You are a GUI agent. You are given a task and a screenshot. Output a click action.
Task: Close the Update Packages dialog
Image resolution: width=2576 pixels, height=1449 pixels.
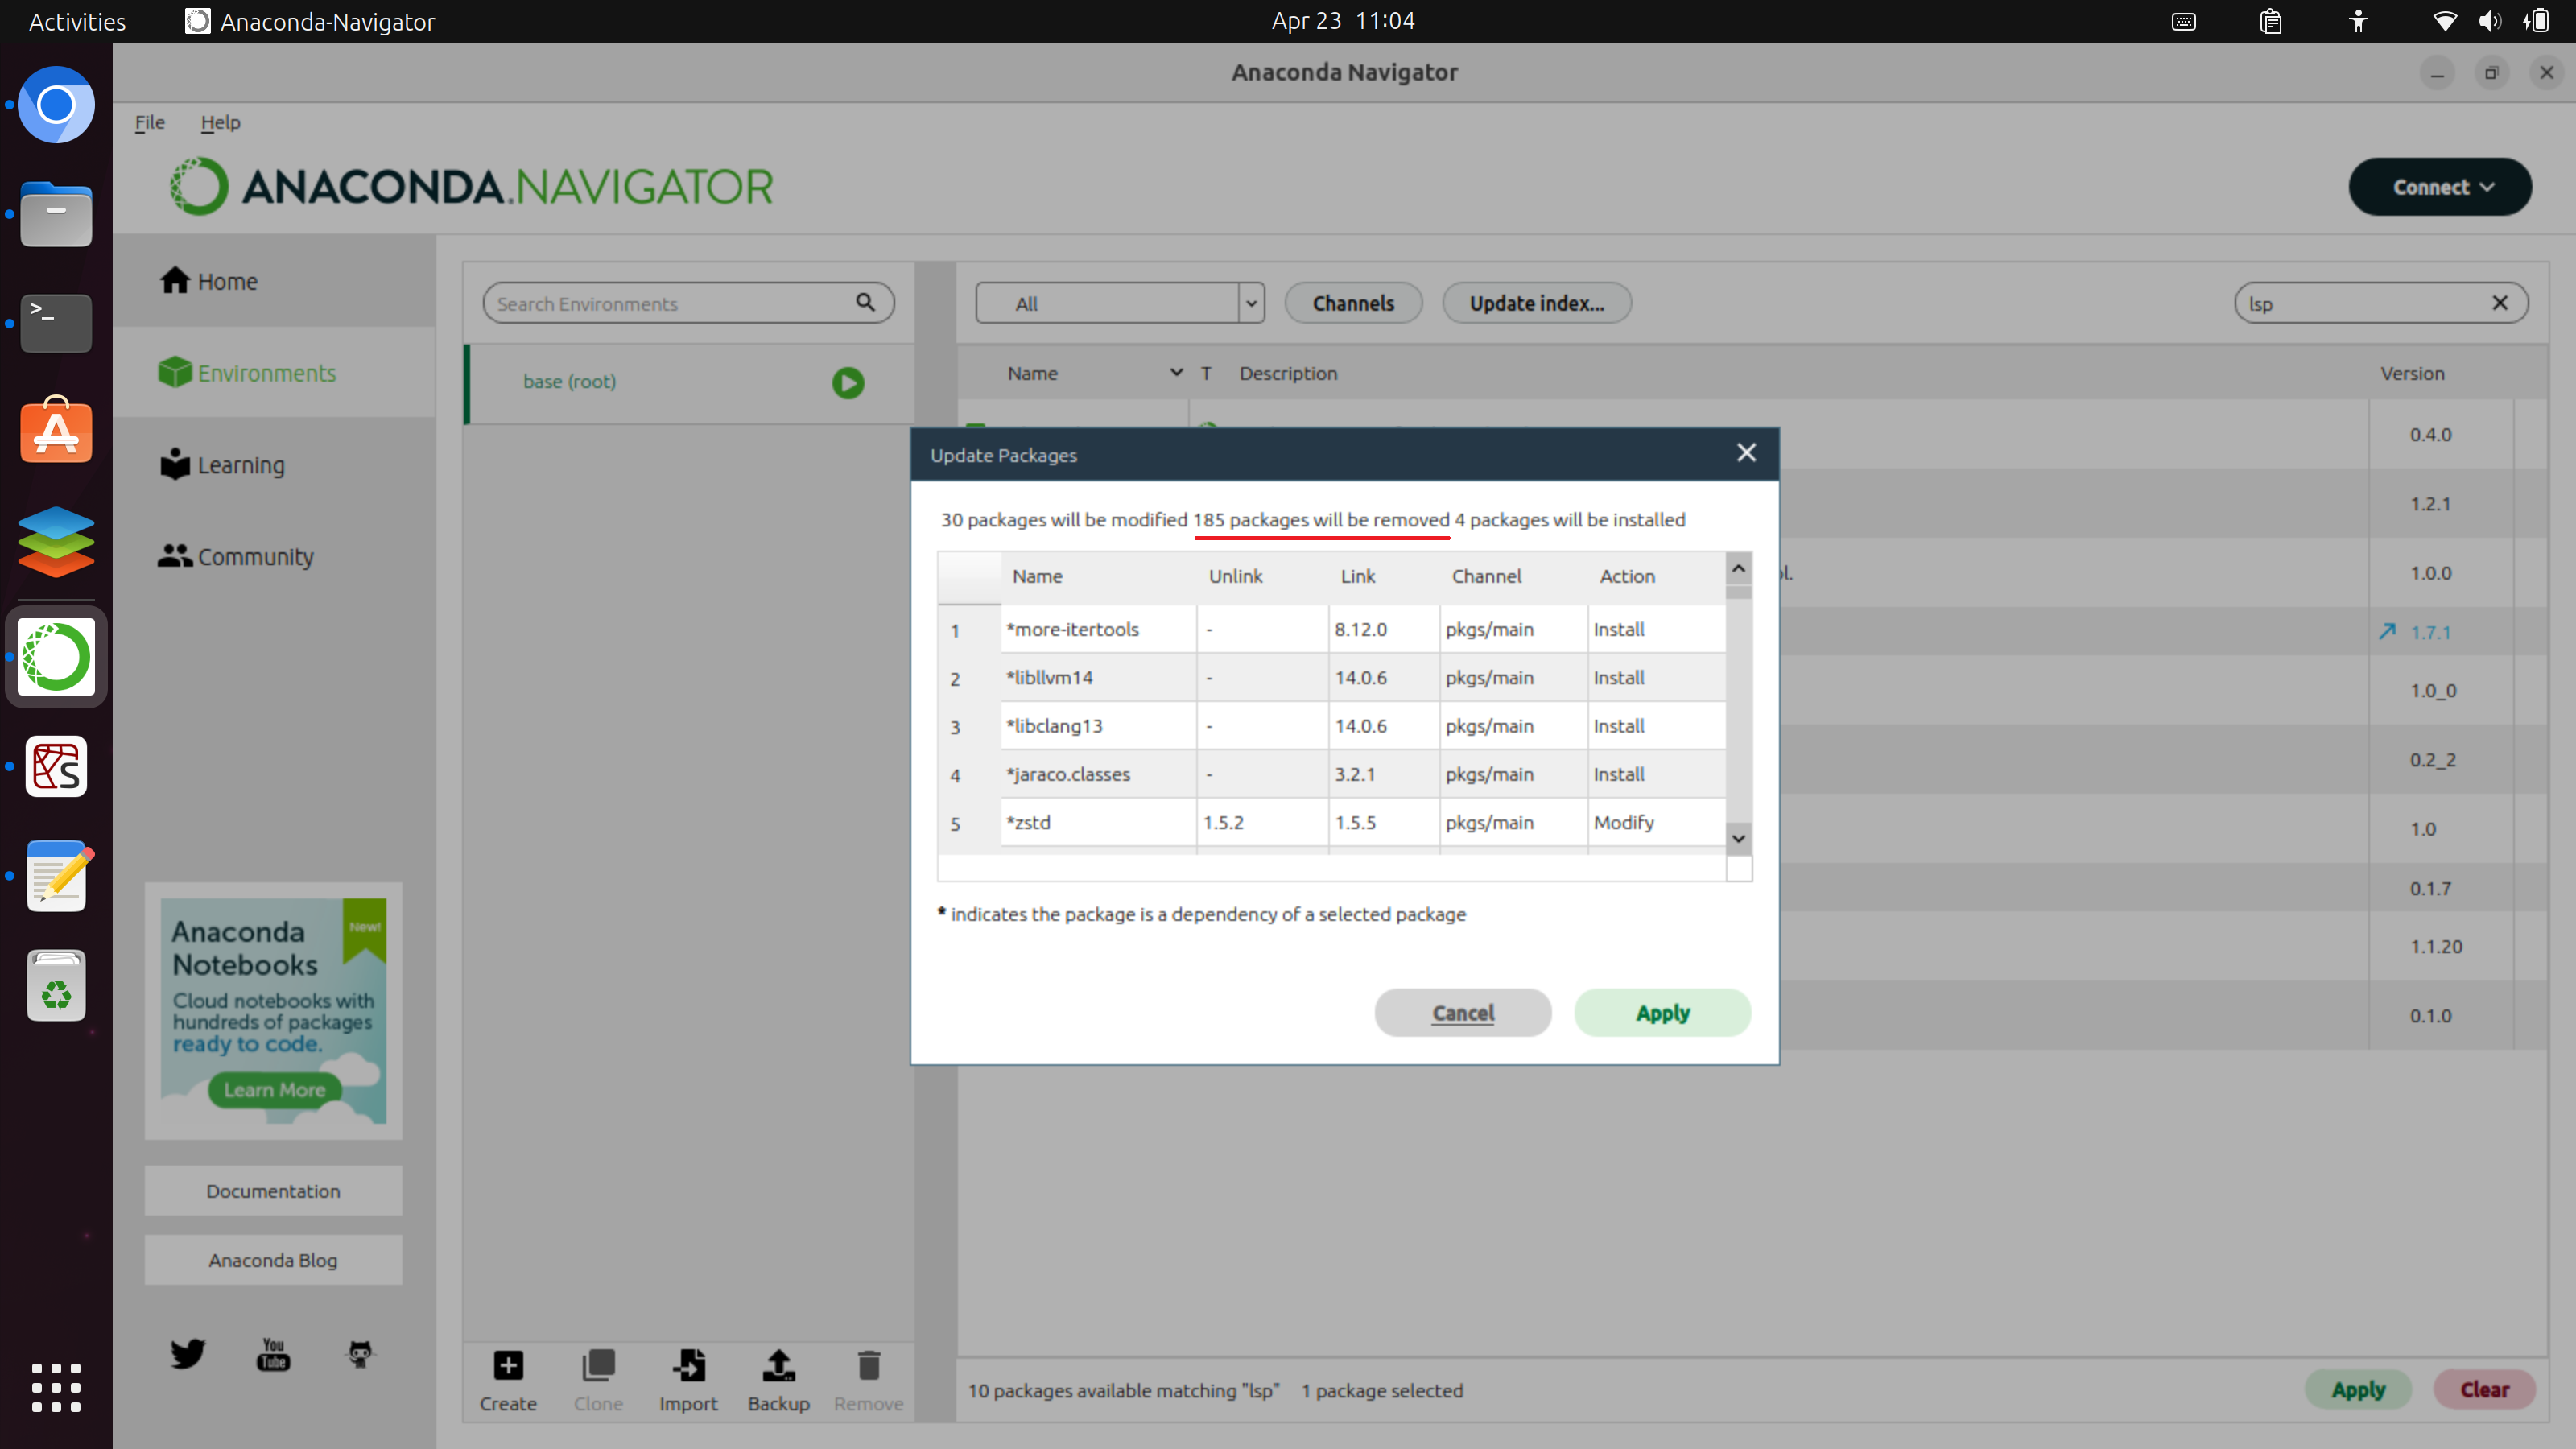pos(1746,453)
